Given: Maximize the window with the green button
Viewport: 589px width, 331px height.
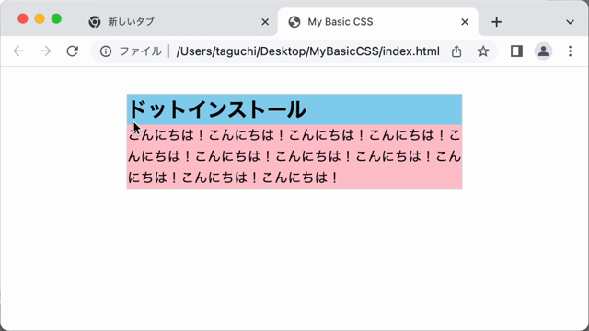Looking at the screenshot, I should pyautogui.click(x=56, y=18).
